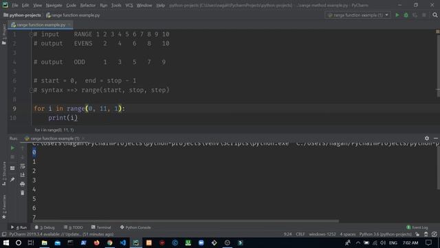The image size is (440, 248).
Task: Open File Explorer from the taskbar
Action: 44,242
